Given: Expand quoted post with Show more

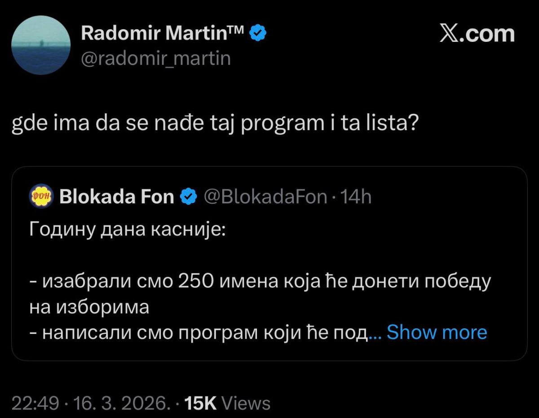Looking at the screenshot, I should 437,333.
